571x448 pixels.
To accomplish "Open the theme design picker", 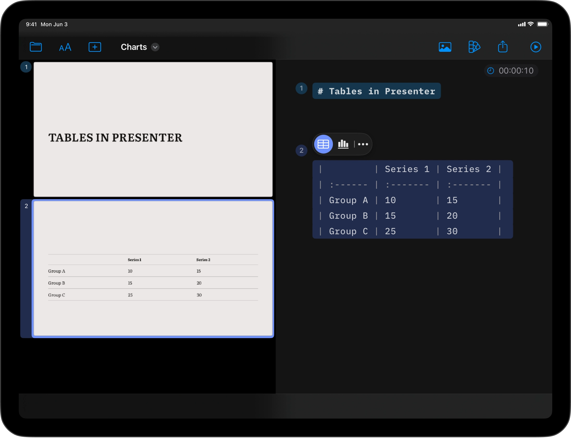I will 474,47.
